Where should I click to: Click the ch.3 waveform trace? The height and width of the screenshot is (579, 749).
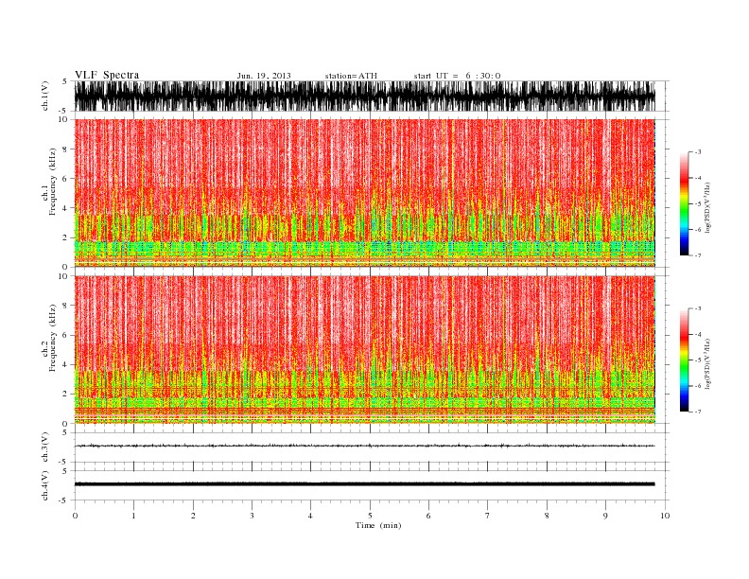(x=364, y=446)
